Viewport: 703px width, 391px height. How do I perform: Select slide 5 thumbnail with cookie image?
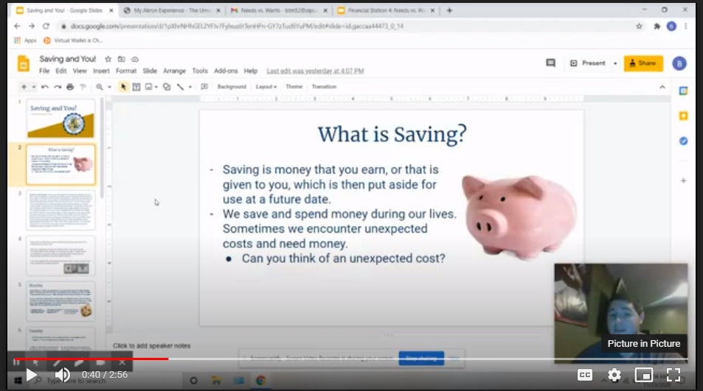coord(61,301)
